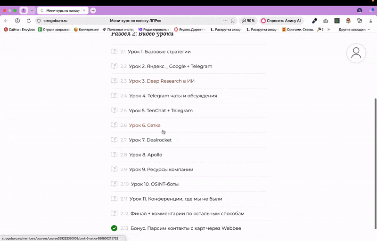Expand the Другие закладки bookmarks folder

(354, 30)
